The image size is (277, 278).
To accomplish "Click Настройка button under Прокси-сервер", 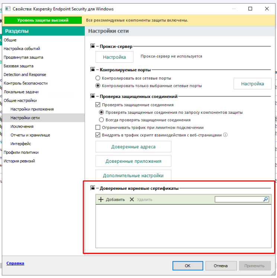I will click(x=114, y=57).
